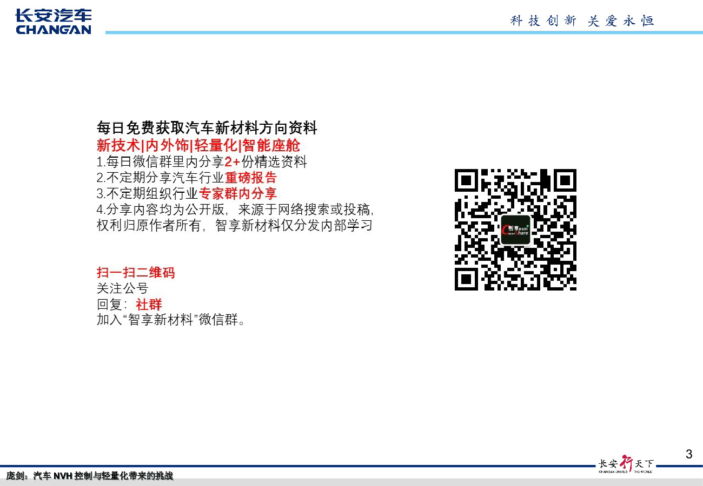This screenshot has height=486, width=703.
Task: Click red line '新技术|内外饰|轻量化|智能座舱'
Action: pos(198,145)
